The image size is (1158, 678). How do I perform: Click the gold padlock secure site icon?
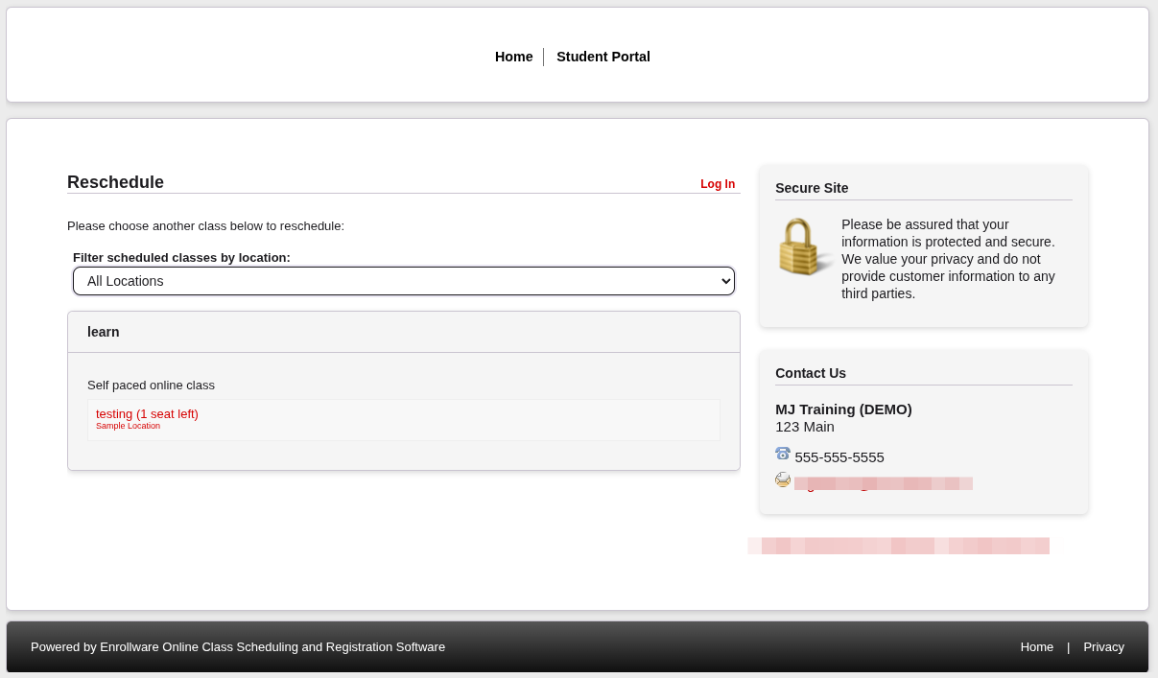pyautogui.click(x=803, y=247)
